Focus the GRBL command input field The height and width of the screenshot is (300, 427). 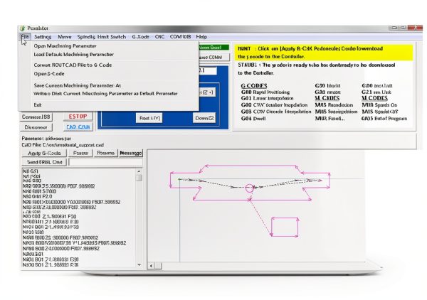pyautogui.click(x=105, y=162)
